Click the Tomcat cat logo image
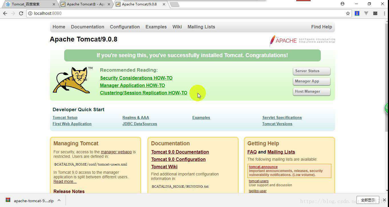This screenshot has height=207, width=389. (72, 80)
